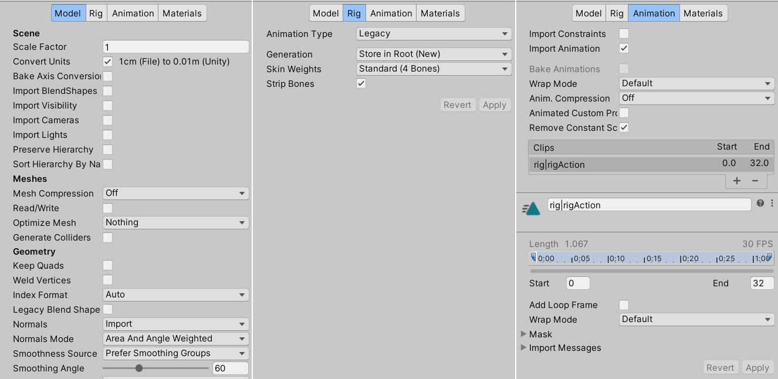Open the Anim. Compression dropdown
Viewport: 778px width, 379px height.
[696, 98]
